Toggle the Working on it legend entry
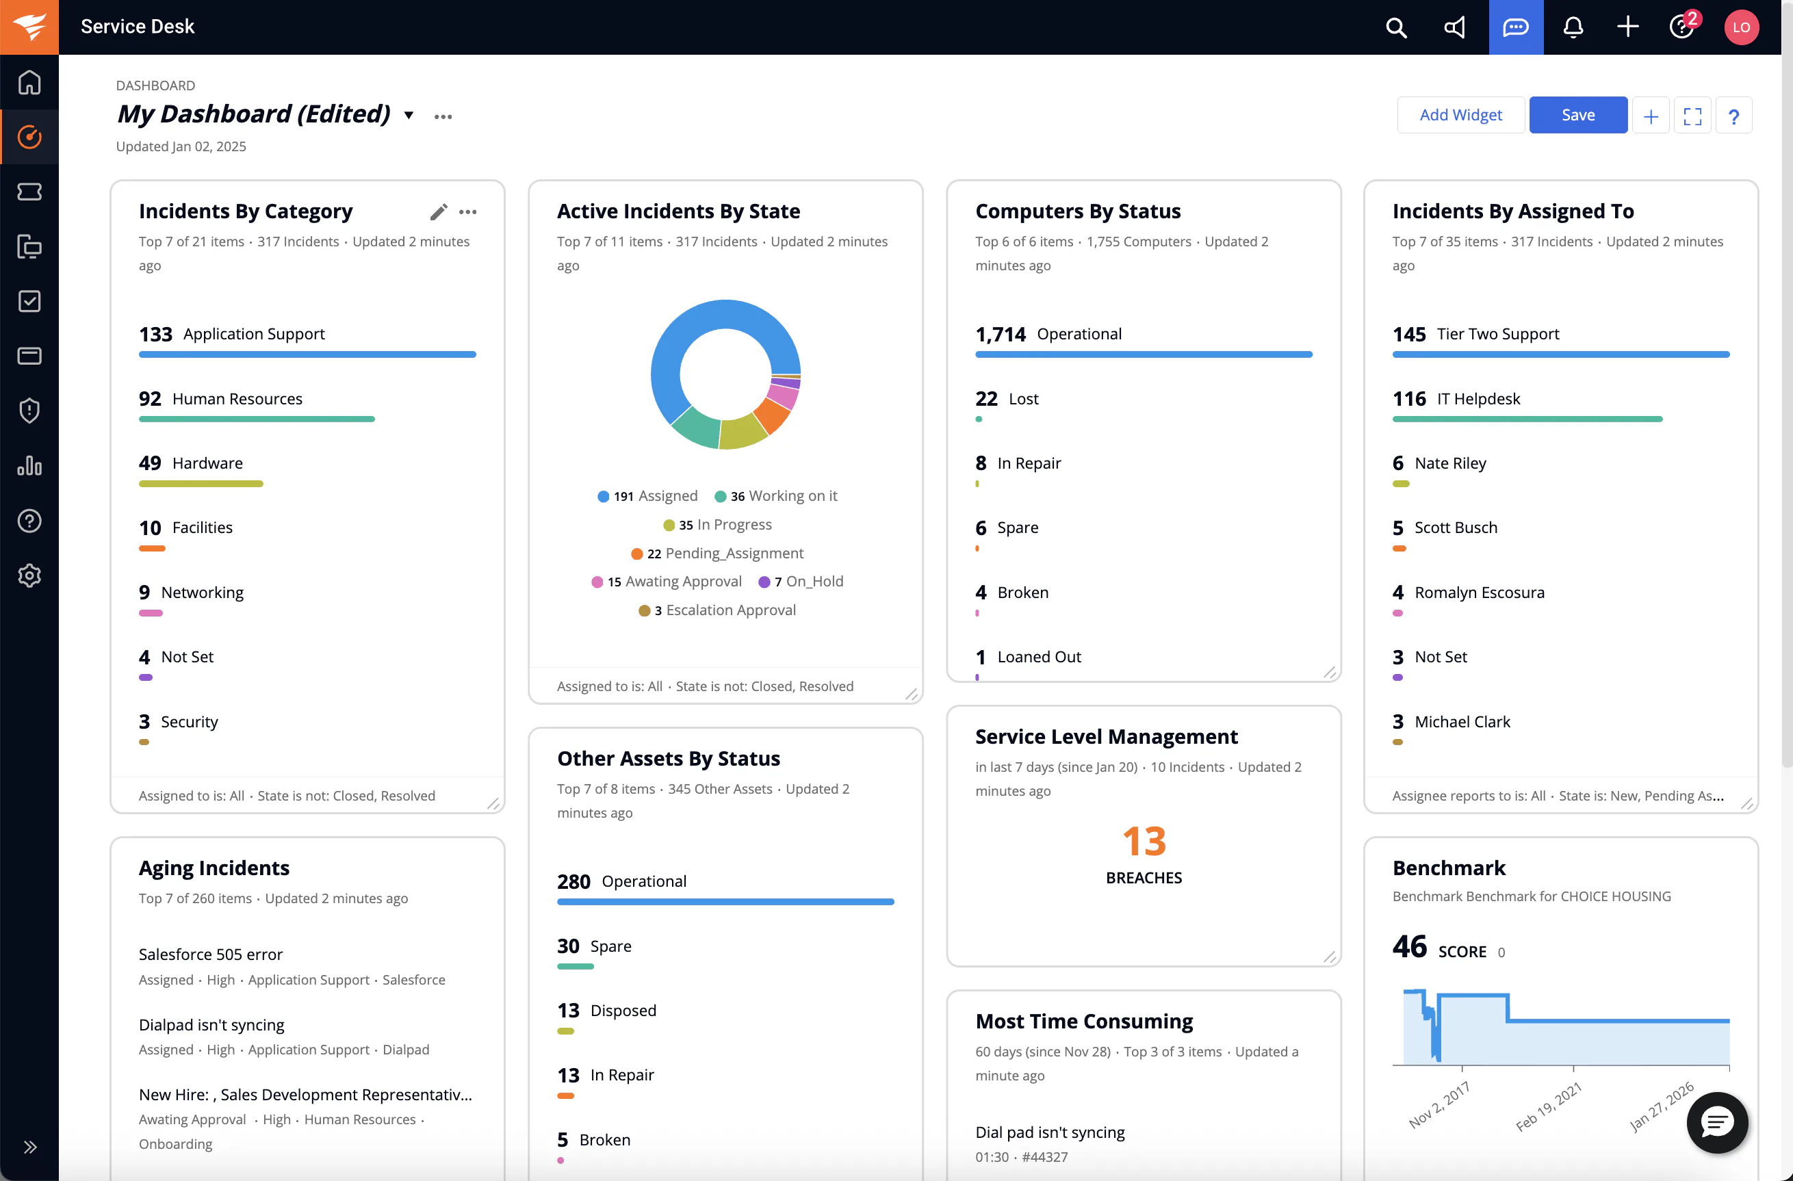 click(777, 495)
